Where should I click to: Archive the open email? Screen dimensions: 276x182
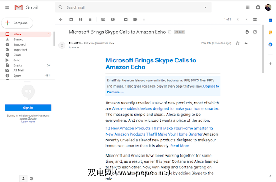(x=71, y=19)
